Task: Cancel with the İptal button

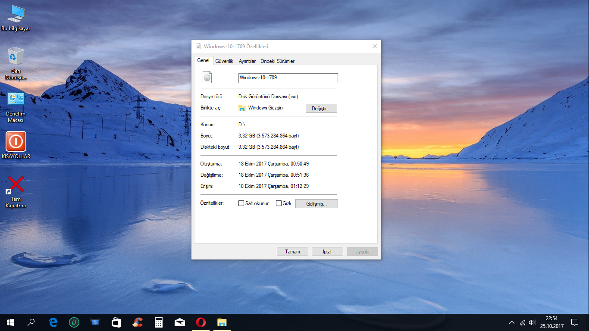Action: [x=327, y=252]
